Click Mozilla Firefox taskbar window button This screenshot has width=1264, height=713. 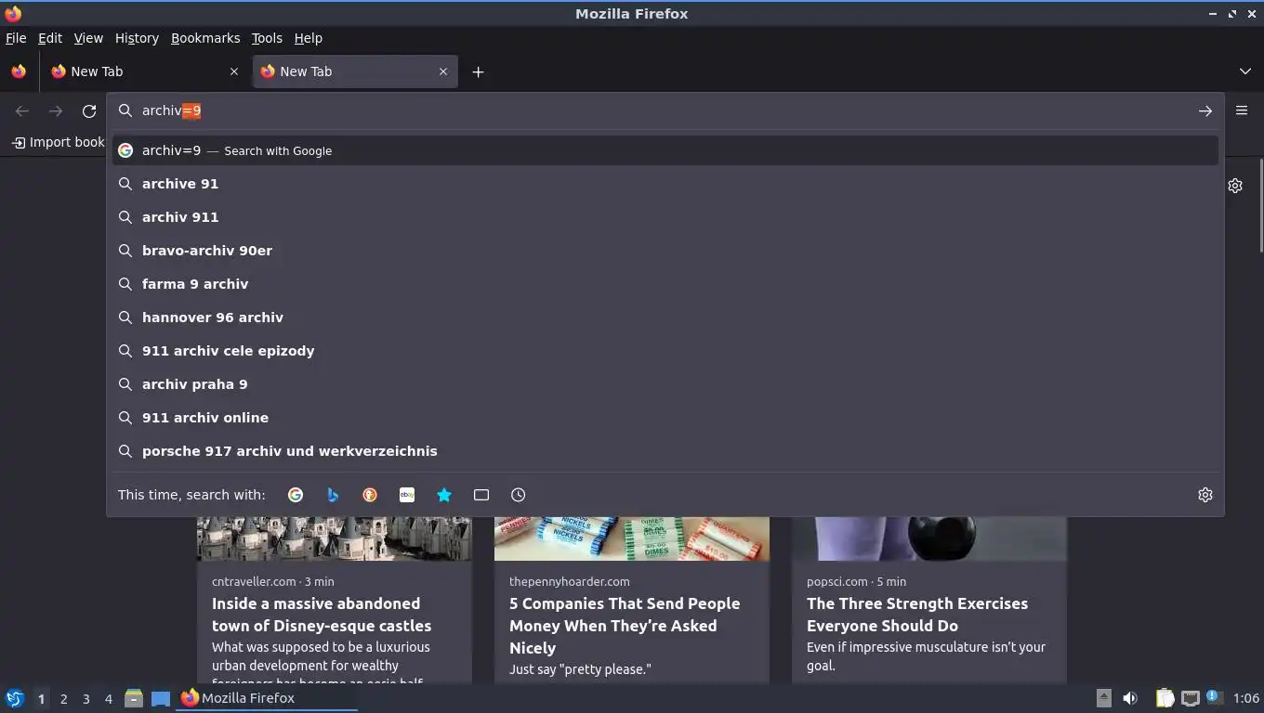tap(268, 698)
